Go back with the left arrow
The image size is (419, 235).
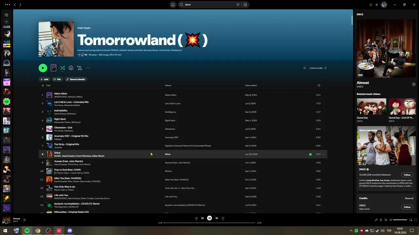tap(15, 5)
